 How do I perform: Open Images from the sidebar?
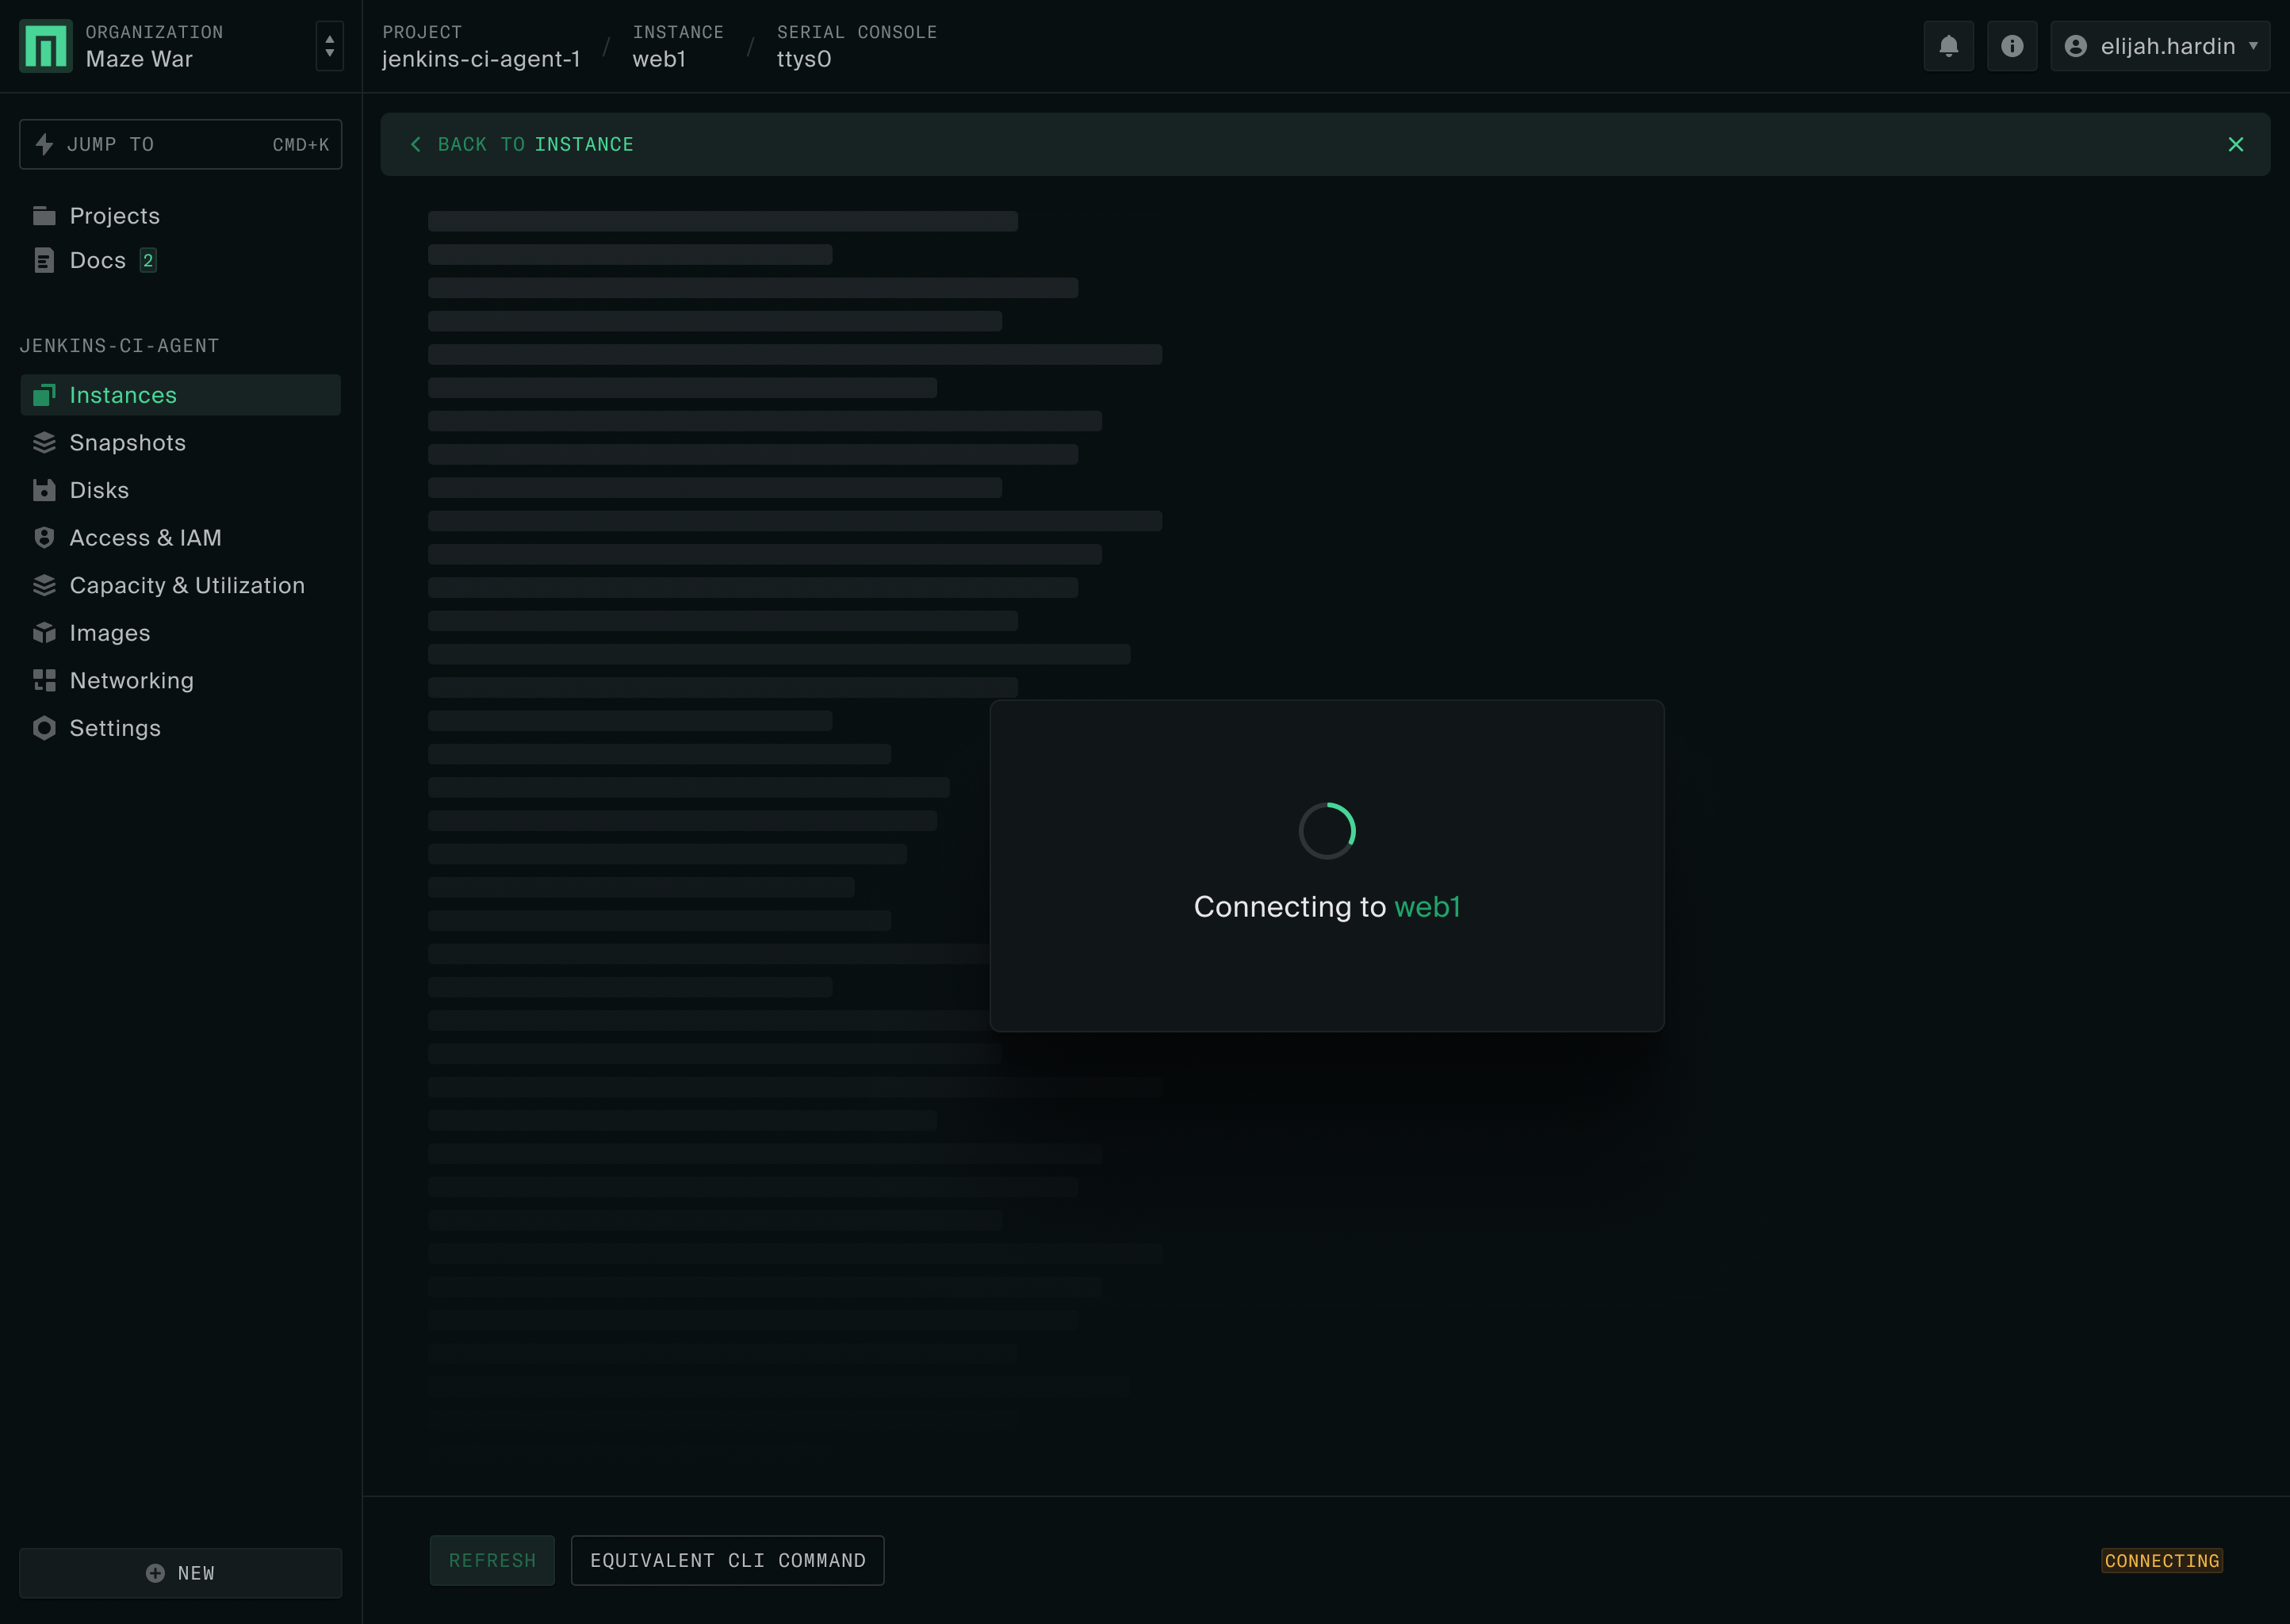(x=109, y=633)
